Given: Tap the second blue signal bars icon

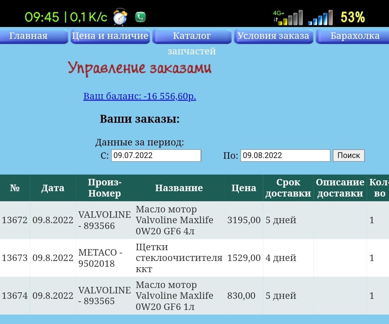Looking at the screenshot, I should coord(320,18).
